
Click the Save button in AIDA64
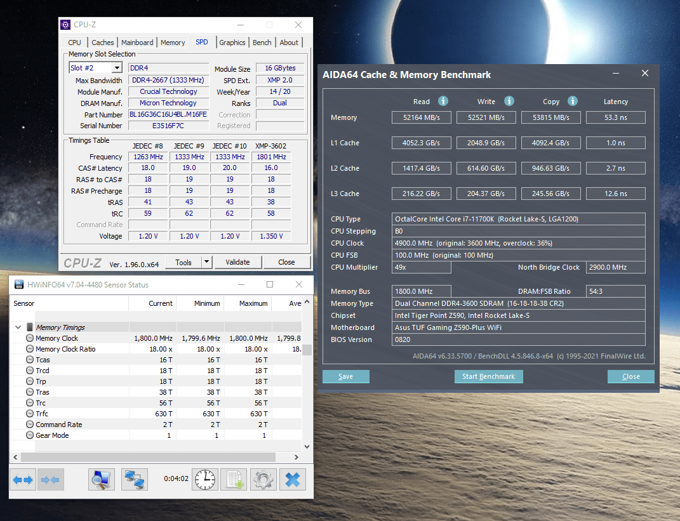pyautogui.click(x=346, y=376)
